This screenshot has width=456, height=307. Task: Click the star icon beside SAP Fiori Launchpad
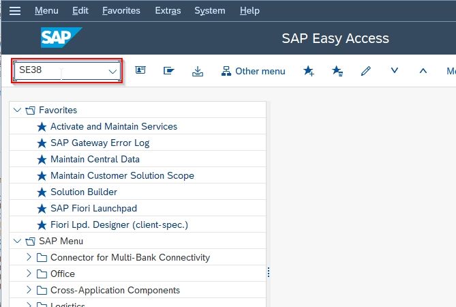(x=42, y=209)
